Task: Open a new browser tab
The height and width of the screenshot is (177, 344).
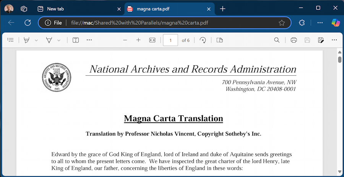Action: [223, 9]
